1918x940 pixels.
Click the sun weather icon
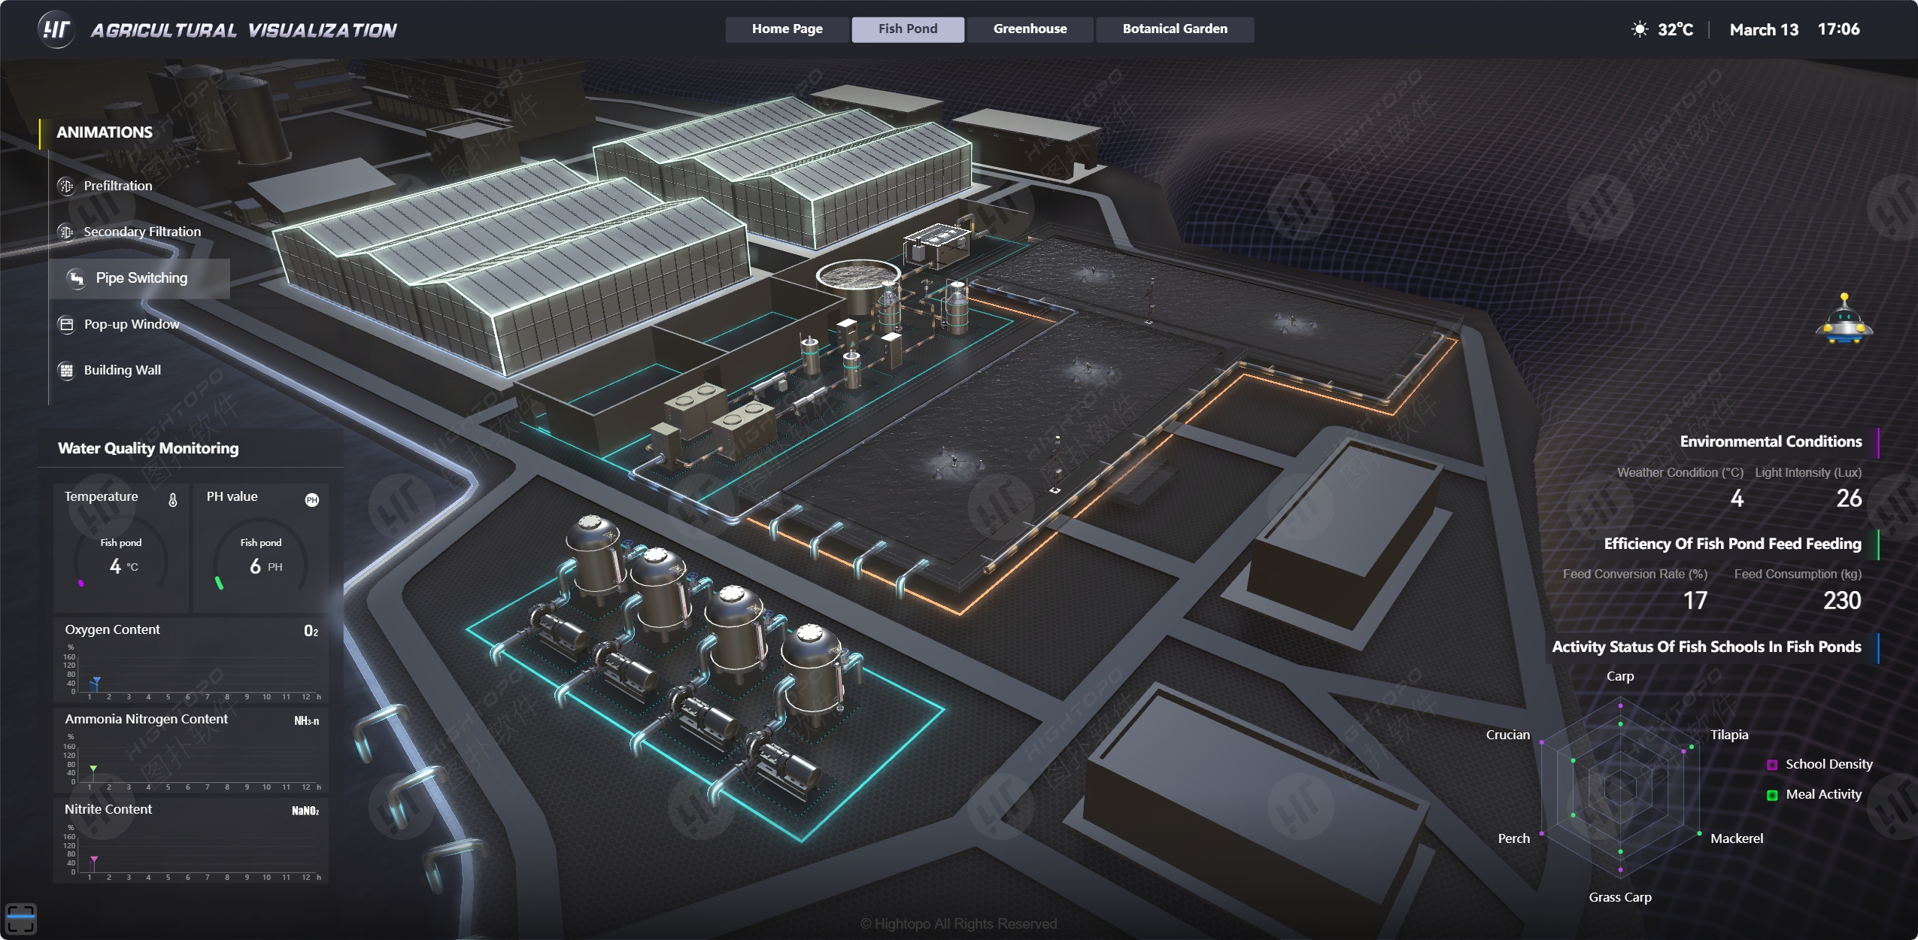pyautogui.click(x=1639, y=29)
